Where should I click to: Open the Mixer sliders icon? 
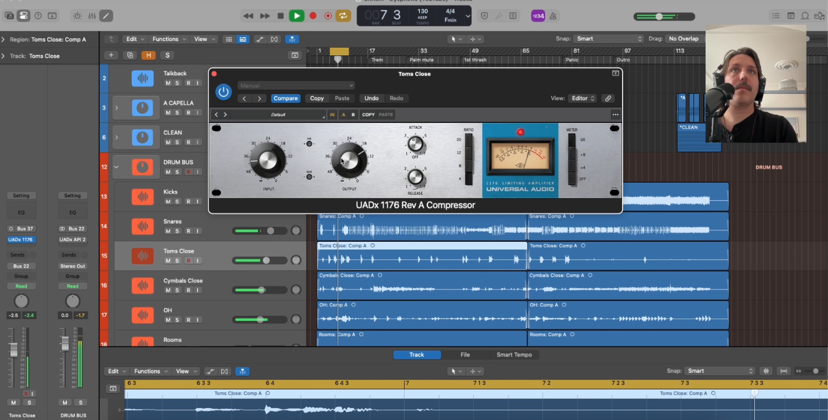point(92,16)
